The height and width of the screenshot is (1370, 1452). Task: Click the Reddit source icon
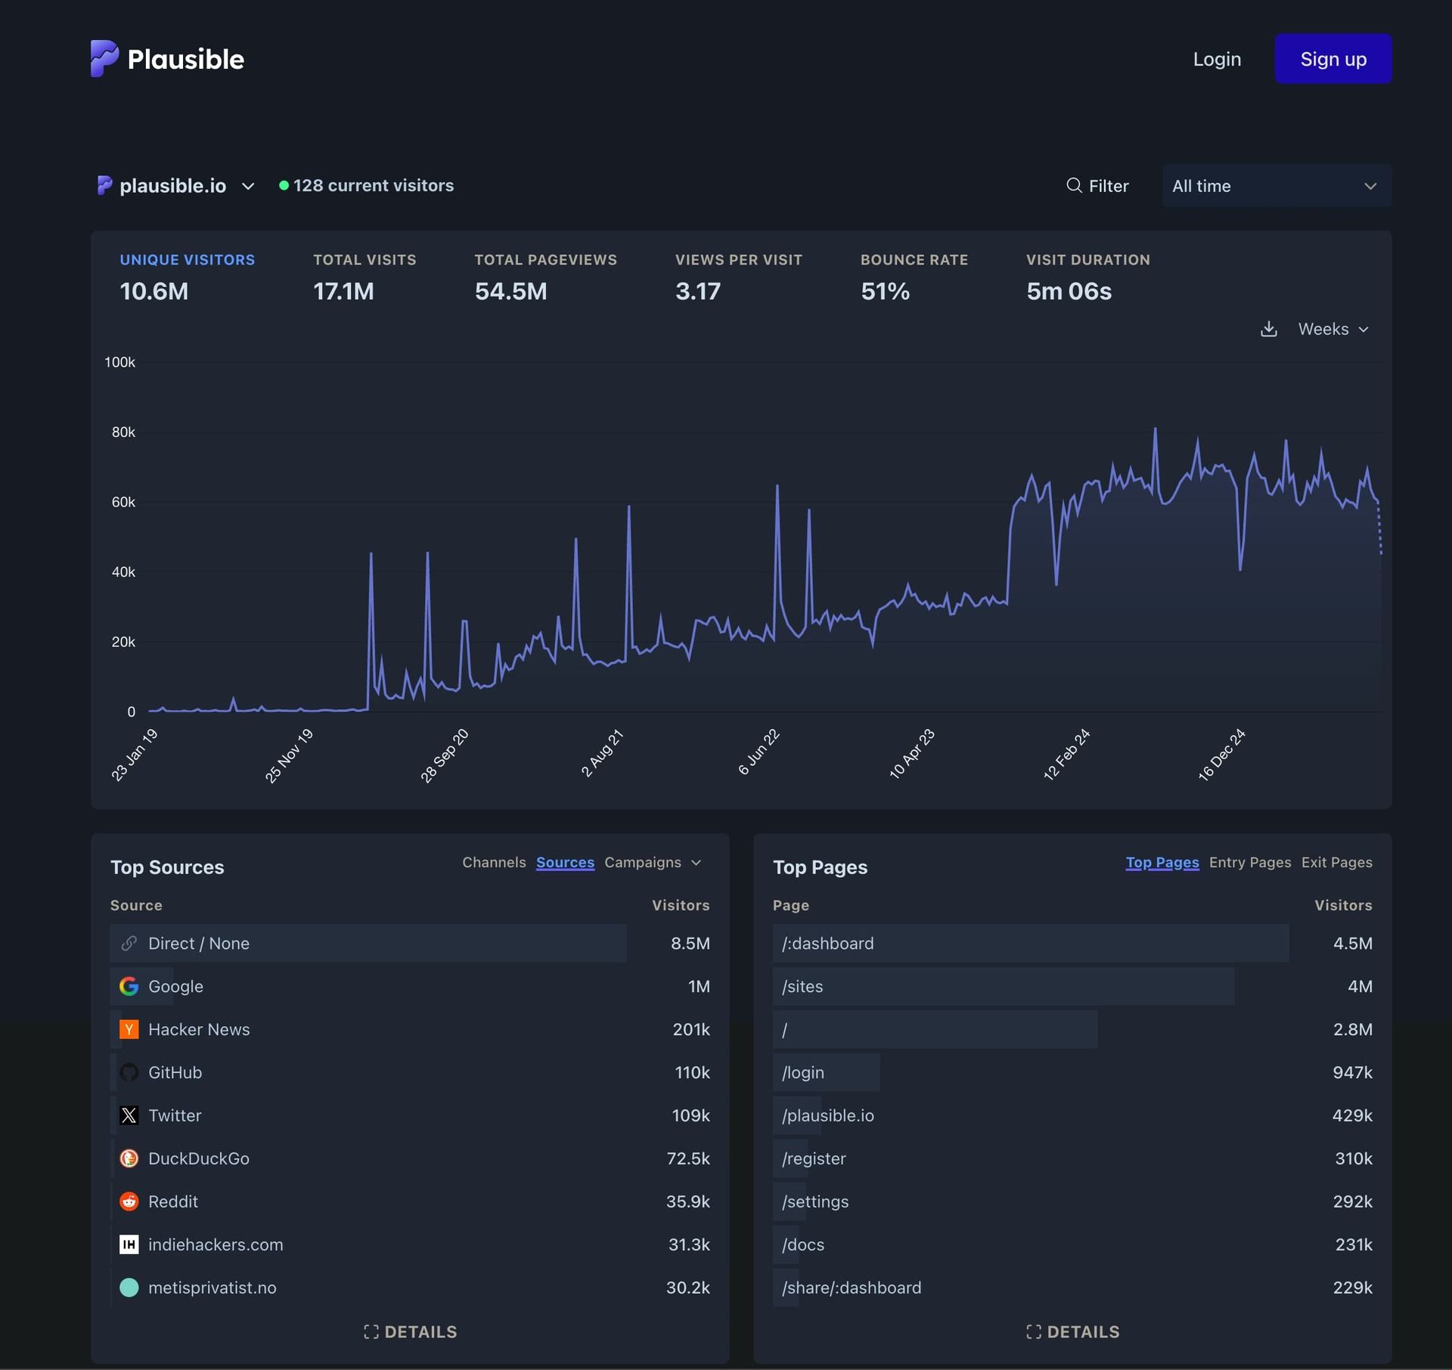pos(129,1201)
